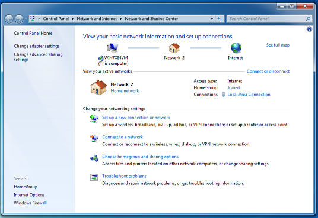Click the large house icon beside Home network
Viewport: 318px width, 218px height.
click(98, 87)
